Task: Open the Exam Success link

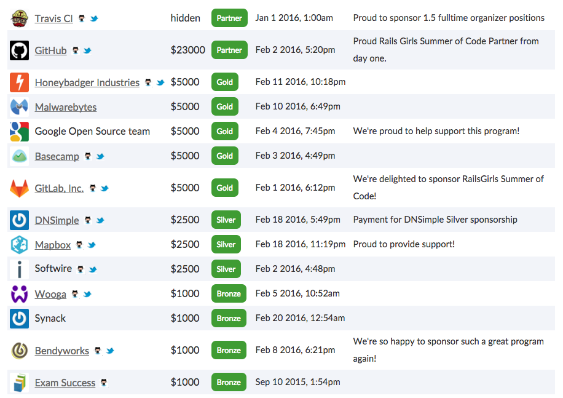Action: tap(65, 382)
